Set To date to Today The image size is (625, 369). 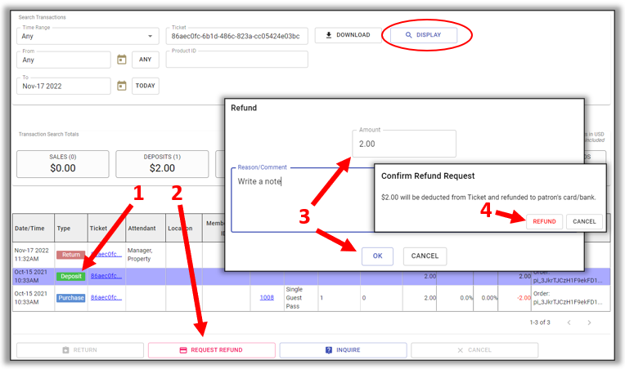click(x=145, y=86)
